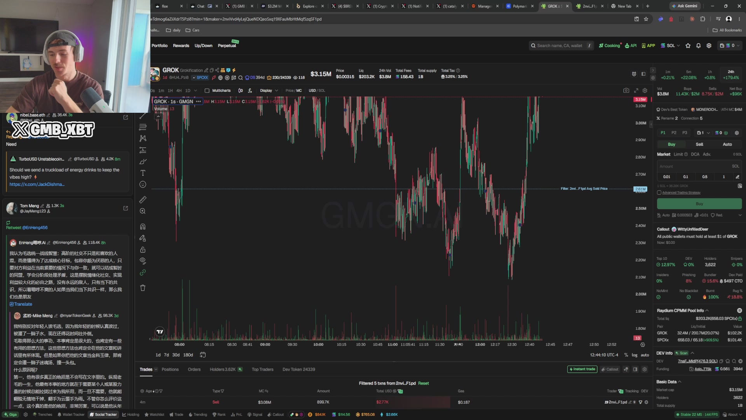Delete drawings with the trash icon

coord(143,288)
